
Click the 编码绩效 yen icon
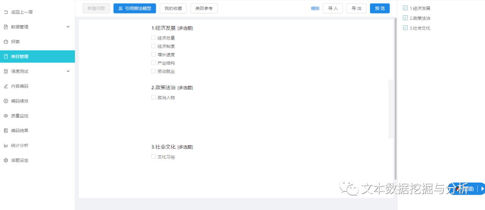(5, 101)
